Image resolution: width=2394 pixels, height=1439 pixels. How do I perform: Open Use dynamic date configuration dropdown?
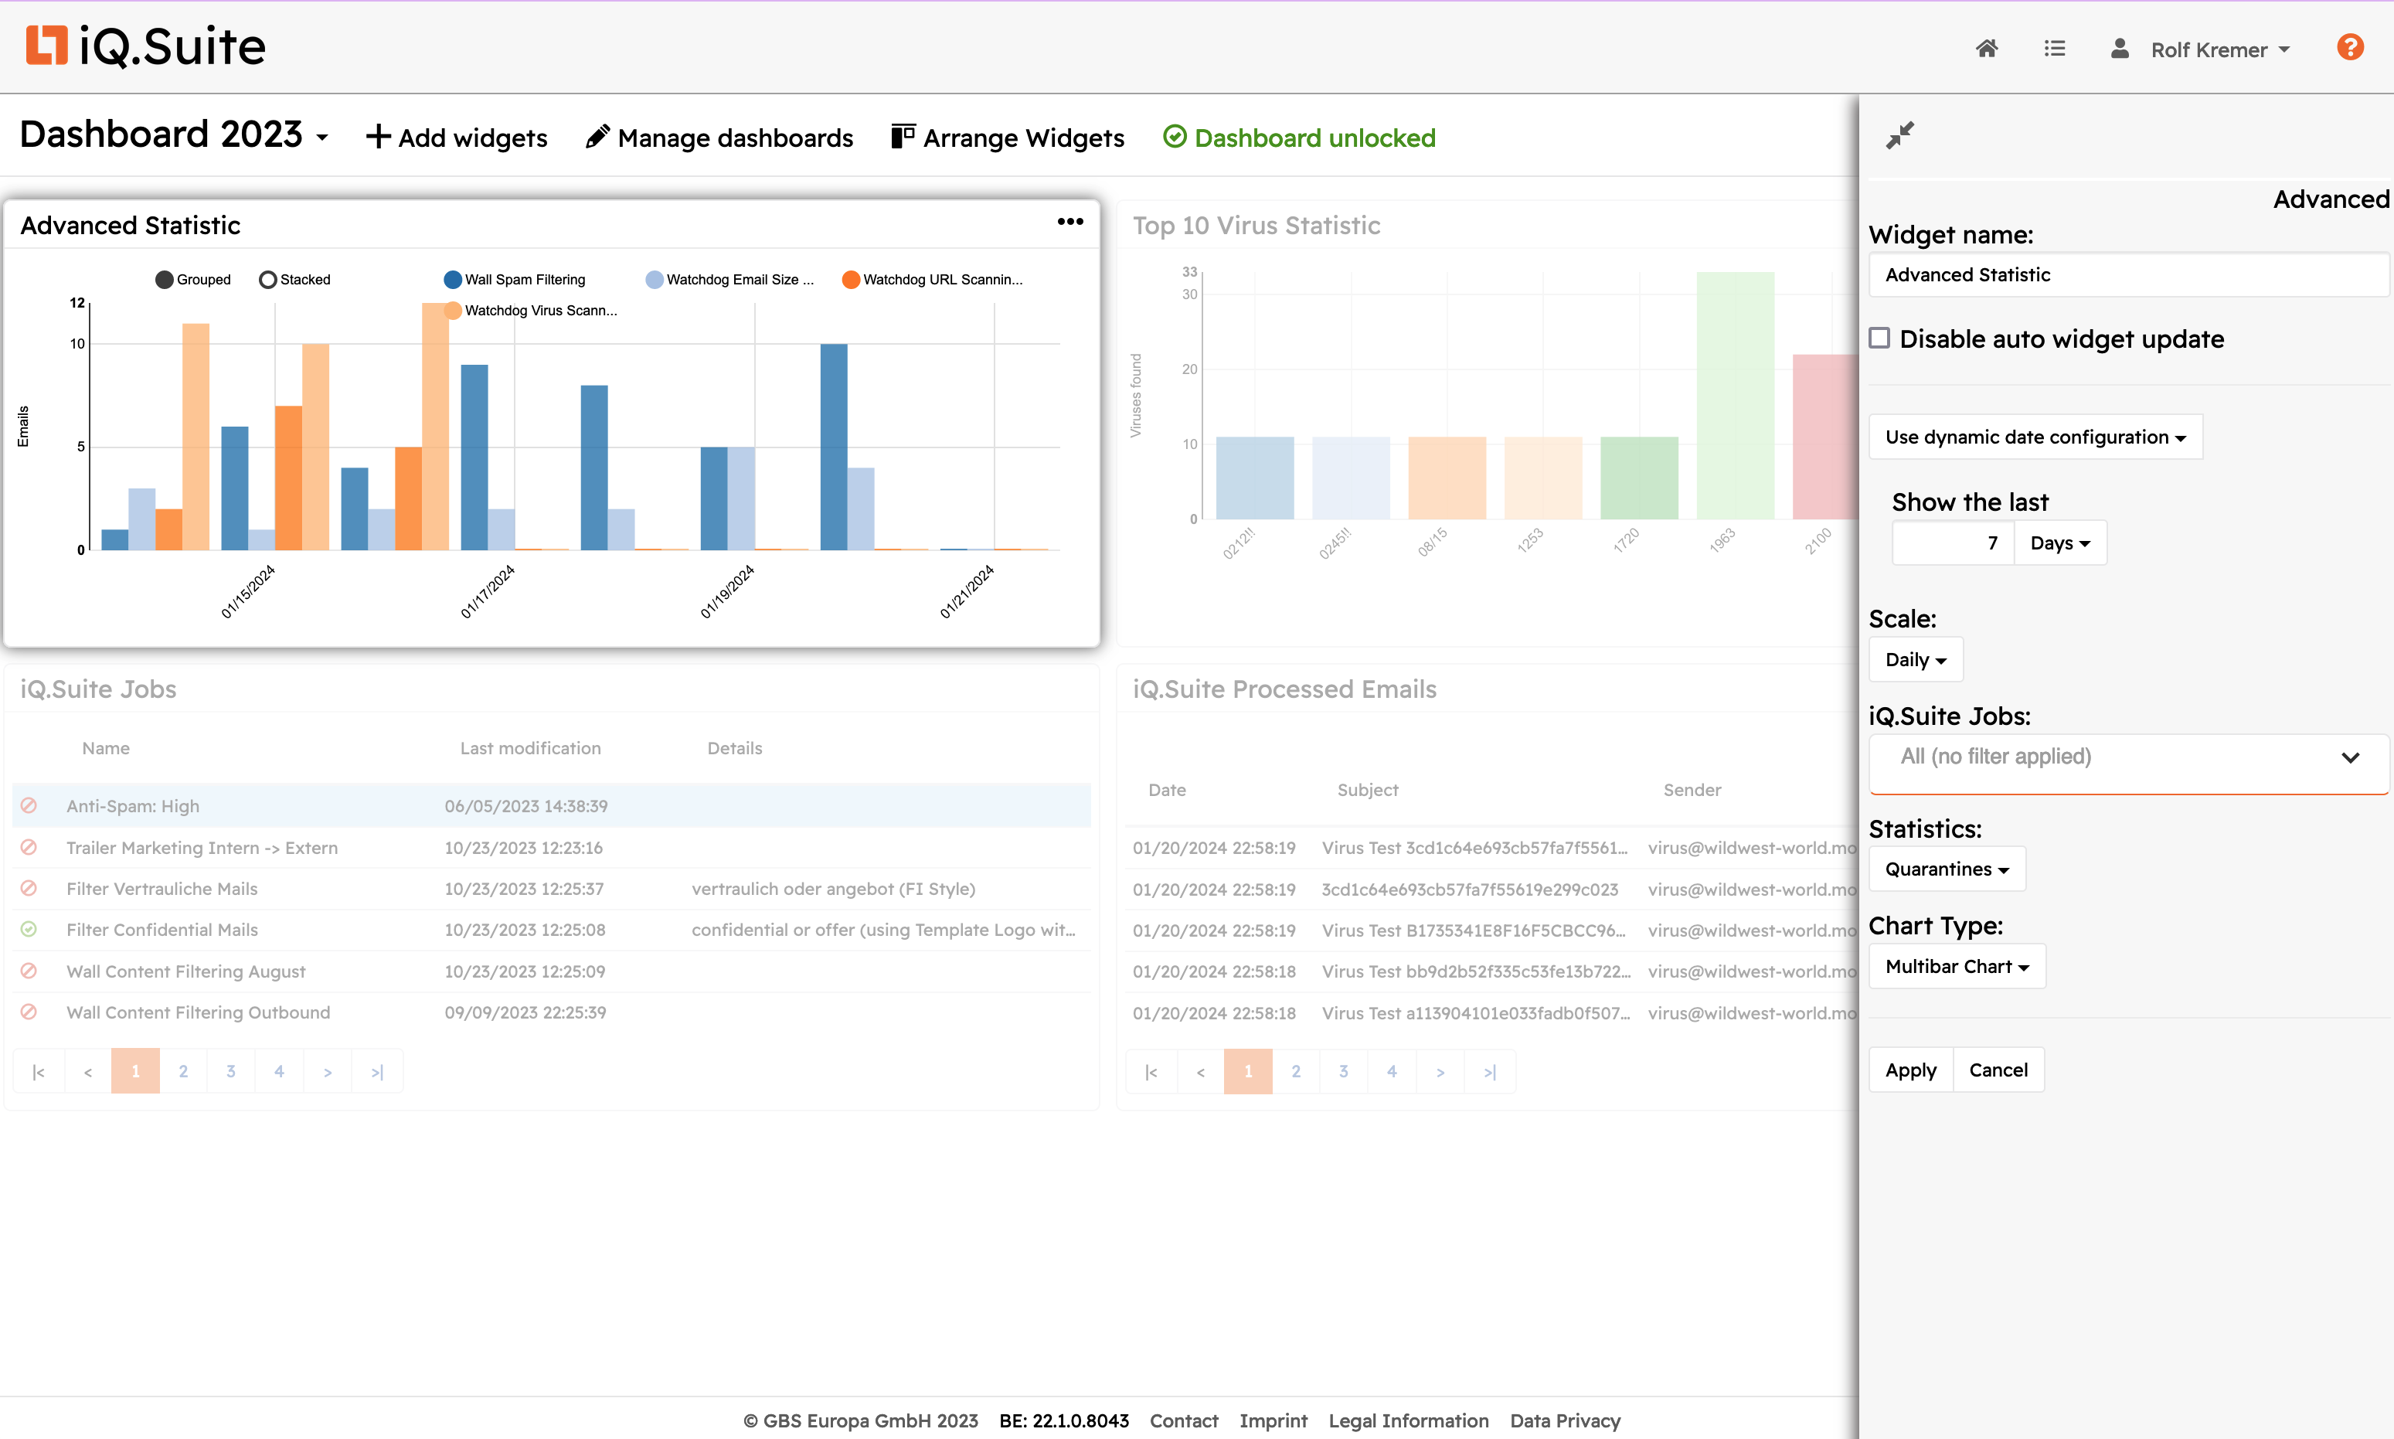click(2035, 437)
